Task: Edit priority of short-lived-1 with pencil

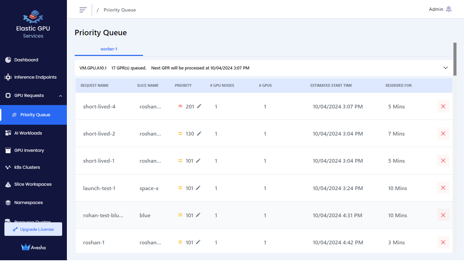Action: [198, 161]
